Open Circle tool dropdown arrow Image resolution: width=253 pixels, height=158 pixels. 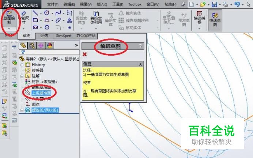(x=52, y=13)
